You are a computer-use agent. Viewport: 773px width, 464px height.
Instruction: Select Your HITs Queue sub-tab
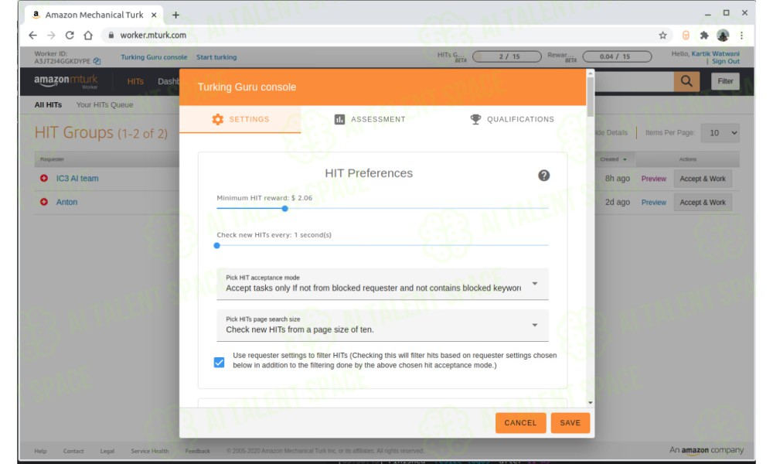tap(104, 104)
